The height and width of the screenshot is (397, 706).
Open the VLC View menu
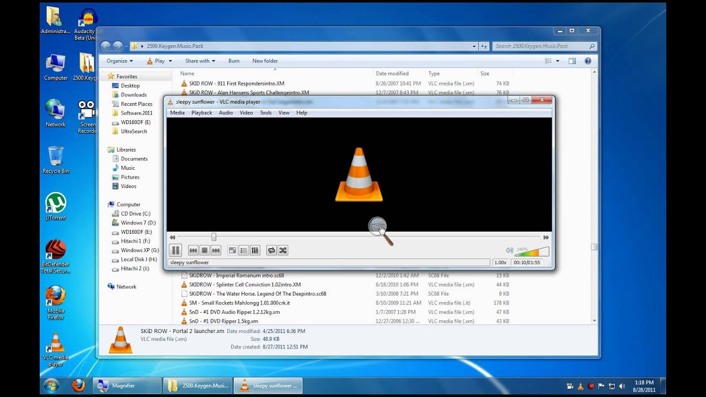(284, 112)
